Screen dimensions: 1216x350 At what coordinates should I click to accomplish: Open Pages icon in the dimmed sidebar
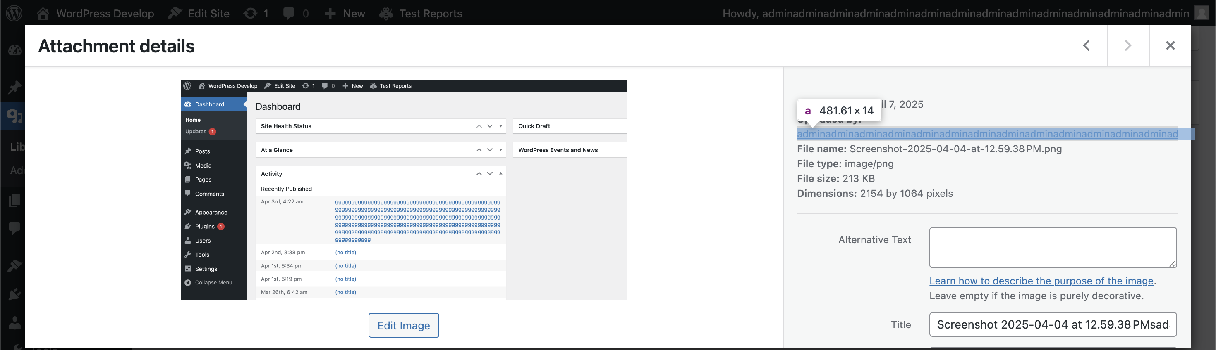[x=14, y=201]
